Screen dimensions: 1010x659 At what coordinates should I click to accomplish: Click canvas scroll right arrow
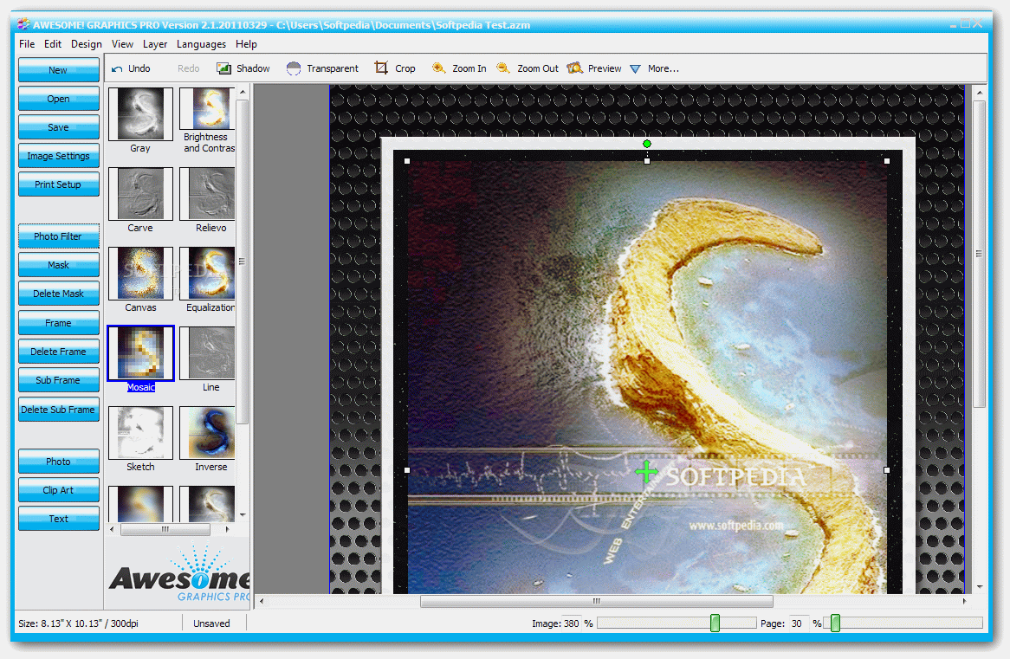964,601
